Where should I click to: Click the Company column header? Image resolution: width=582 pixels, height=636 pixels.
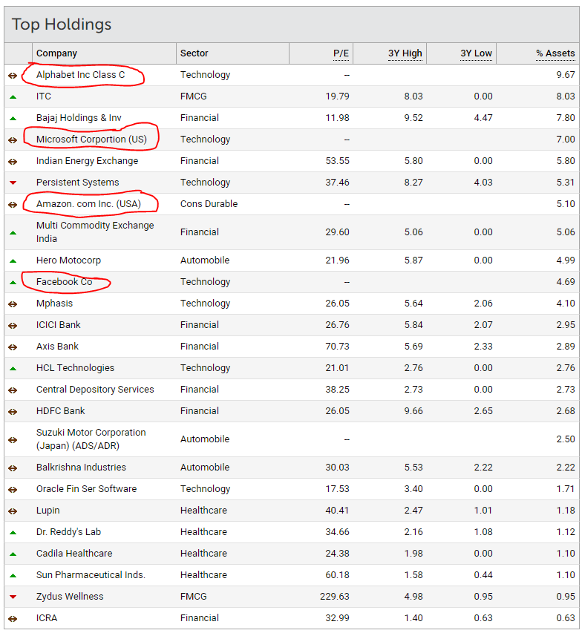(x=56, y=53)
